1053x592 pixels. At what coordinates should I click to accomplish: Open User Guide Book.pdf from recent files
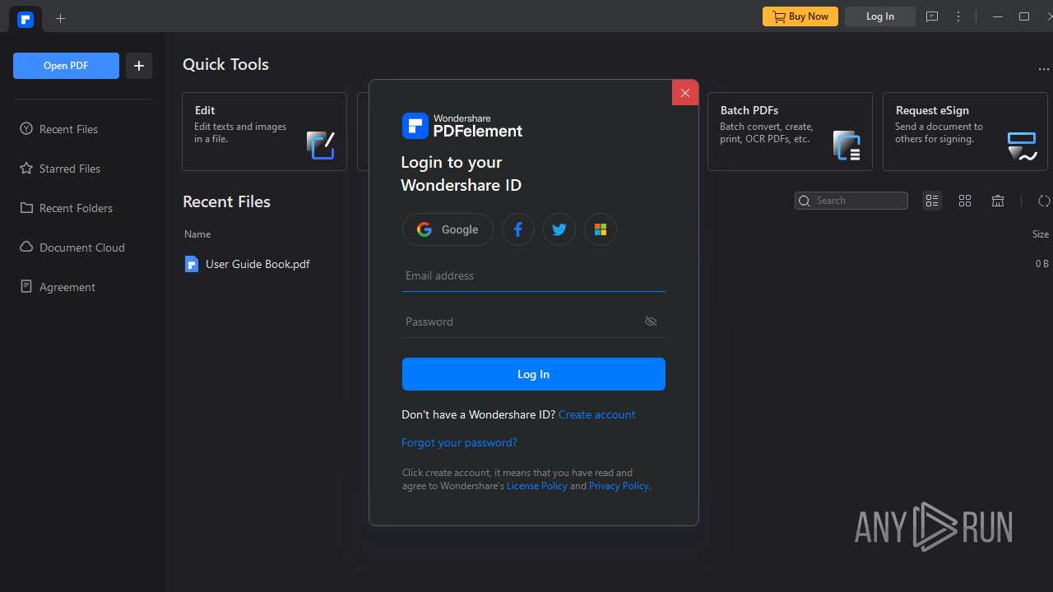pos(248,264)
